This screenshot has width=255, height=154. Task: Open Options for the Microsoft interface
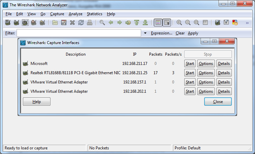pyautogui.click(x=206, y=64)
